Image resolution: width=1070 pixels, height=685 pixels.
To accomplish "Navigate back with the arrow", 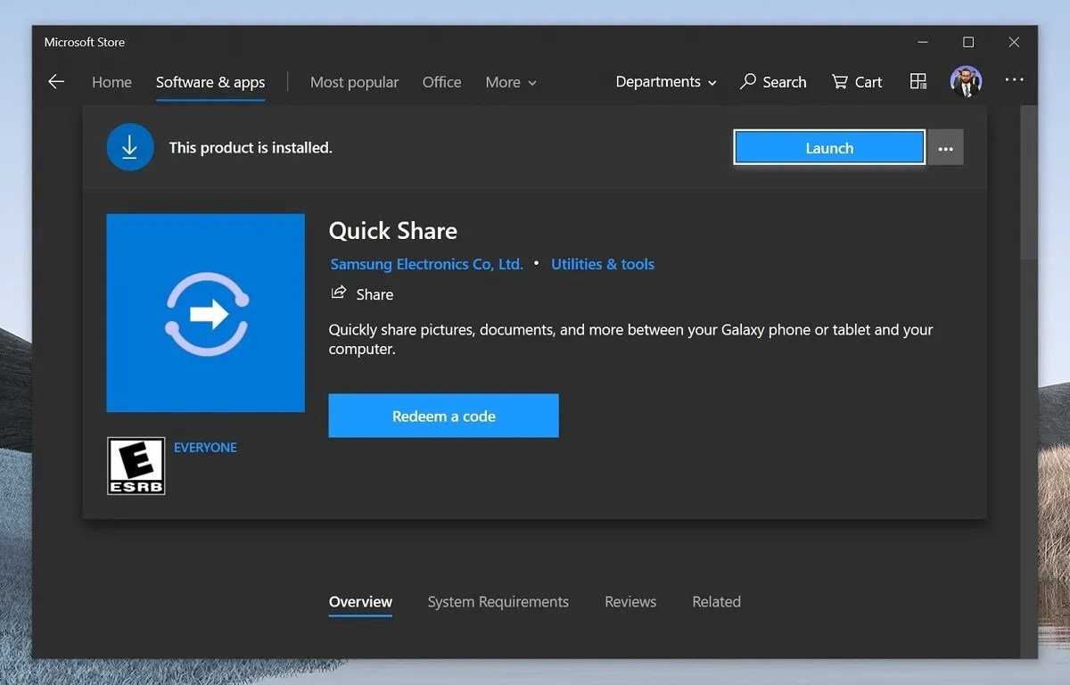I will pos(56,81).
